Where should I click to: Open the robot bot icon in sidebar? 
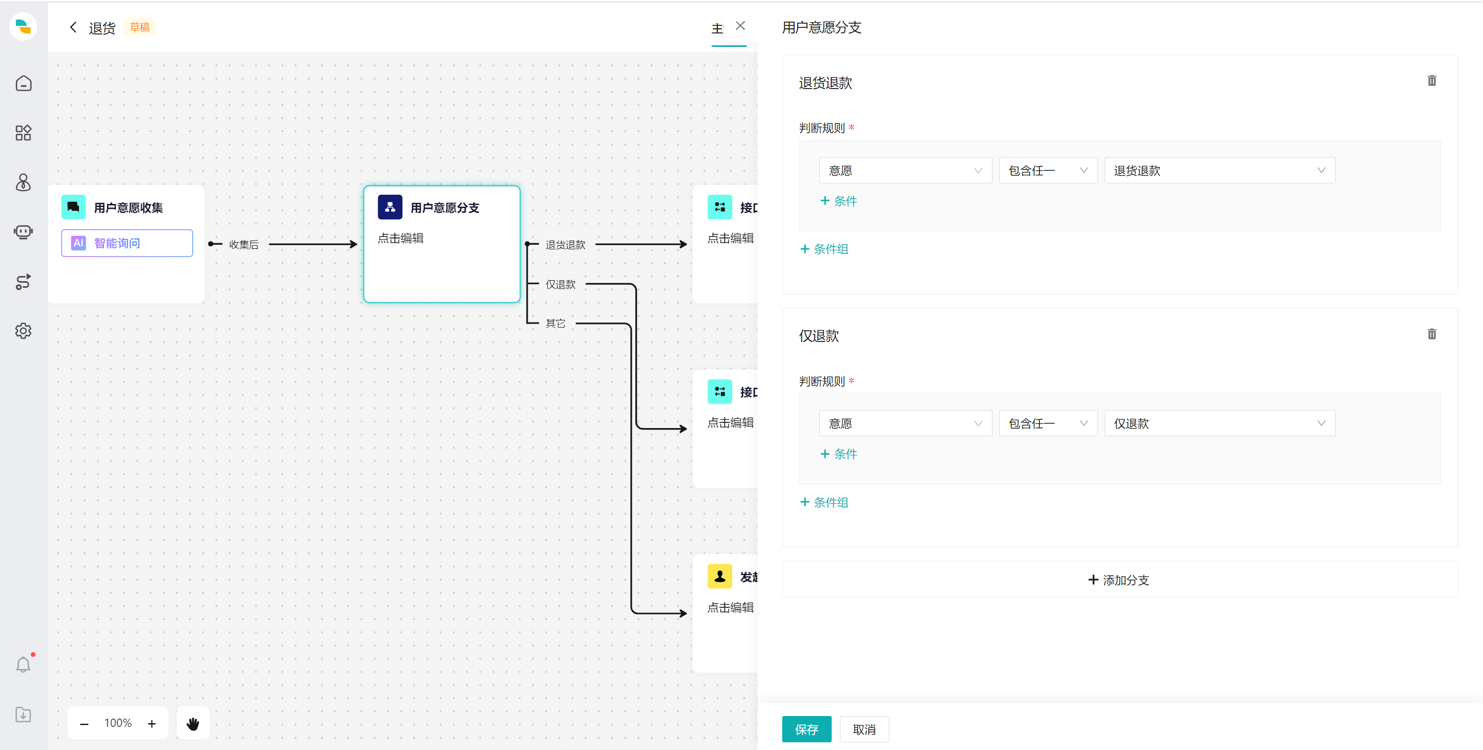pos(24,232)
